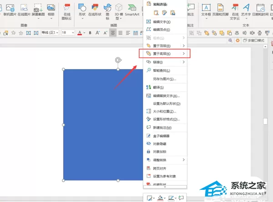Open the font size 18 dropdown
Screen dimensions: 273x202
(68, 33)
